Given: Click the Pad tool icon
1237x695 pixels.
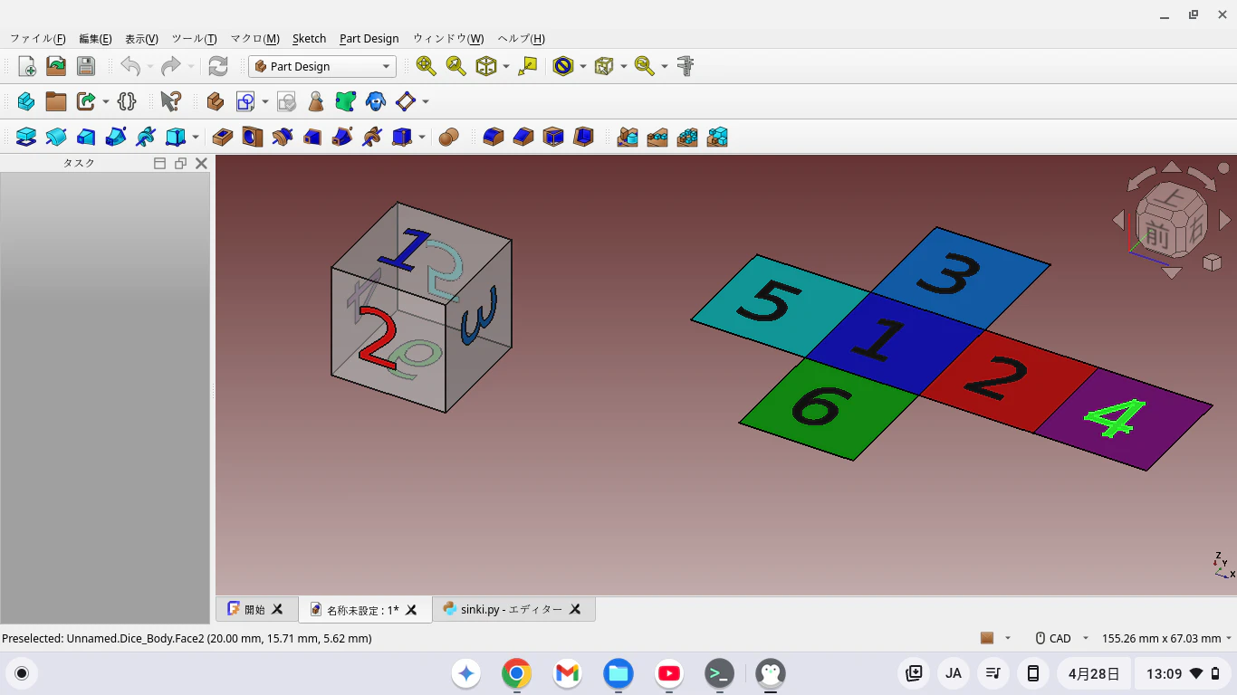Looking at the screenshot, I should point(27,137).
